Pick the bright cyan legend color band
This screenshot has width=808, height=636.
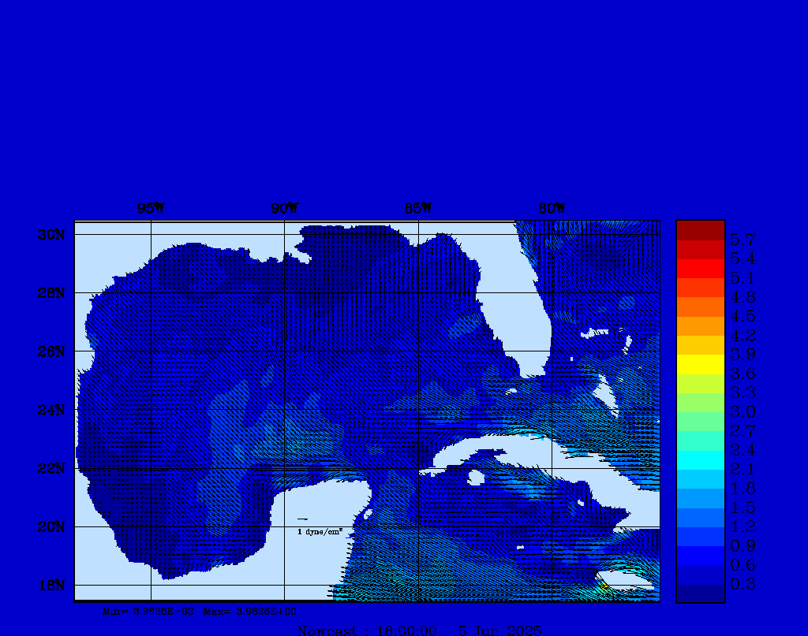pyautogui.click(x=700, y=459)
